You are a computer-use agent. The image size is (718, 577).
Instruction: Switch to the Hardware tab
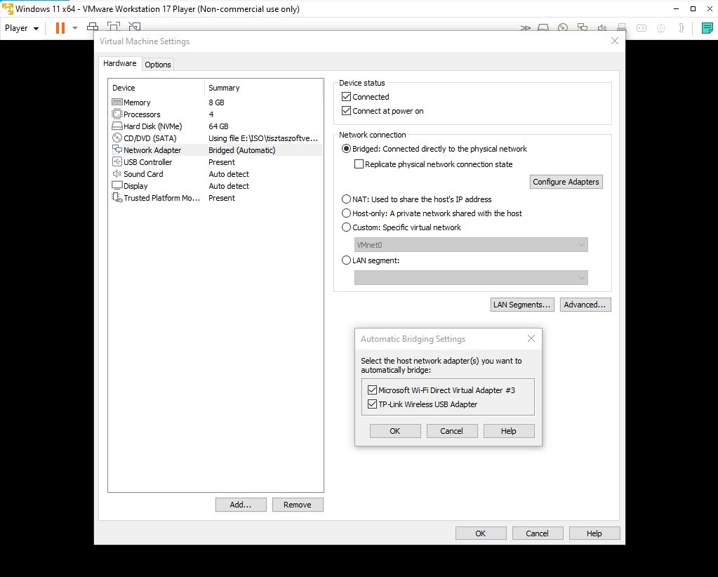coord(119,63)
